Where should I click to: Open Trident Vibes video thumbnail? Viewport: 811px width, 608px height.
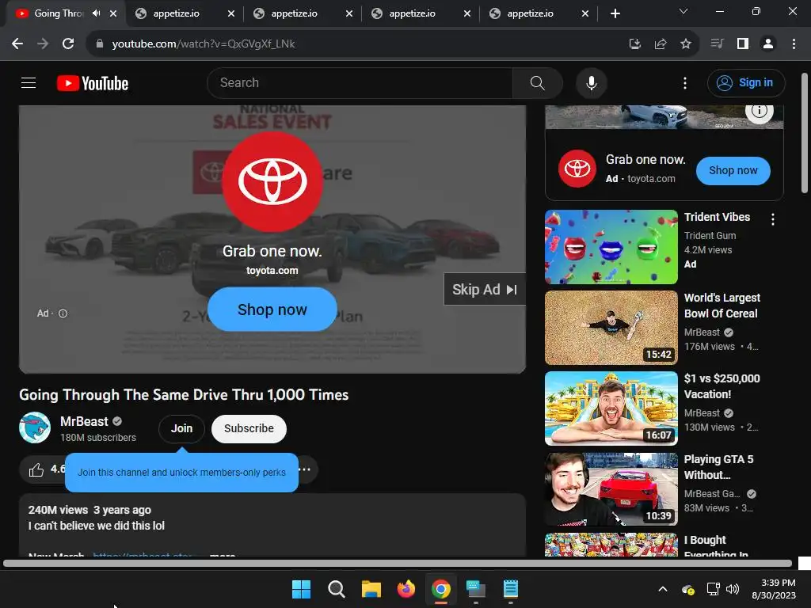[611, 247]
